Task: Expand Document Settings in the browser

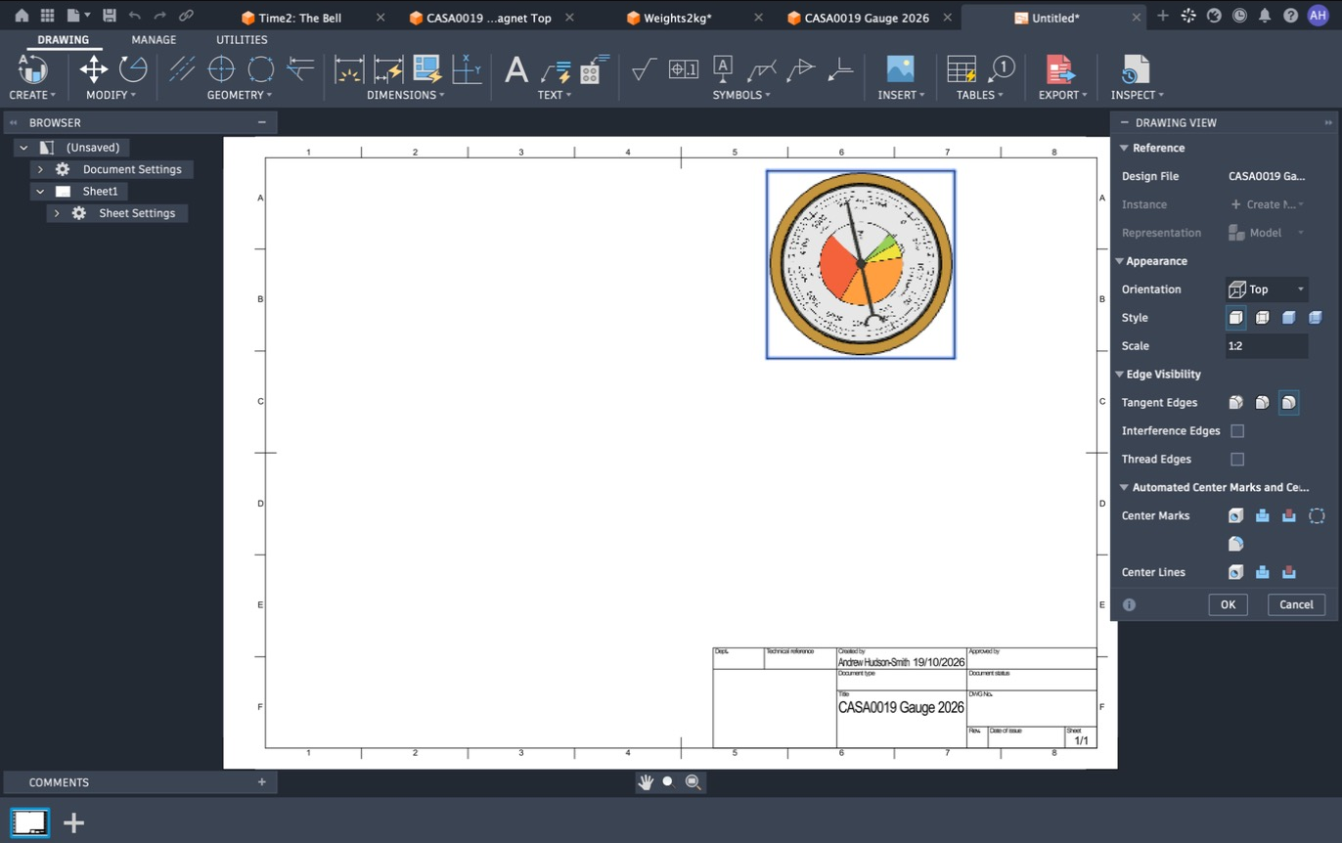Action: pos(40,169)
